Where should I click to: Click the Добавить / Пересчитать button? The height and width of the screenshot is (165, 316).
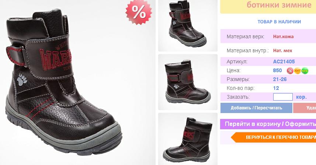(x=256, y=108)
